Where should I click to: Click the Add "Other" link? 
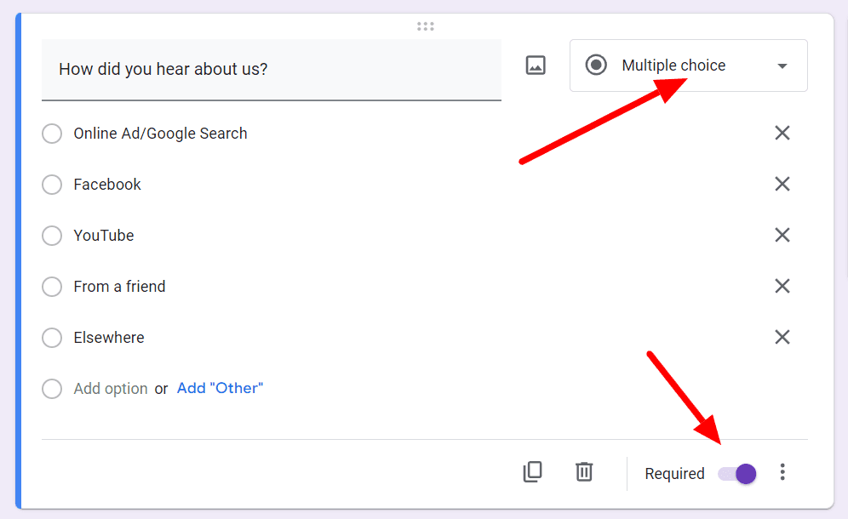(x=221, y=388)
